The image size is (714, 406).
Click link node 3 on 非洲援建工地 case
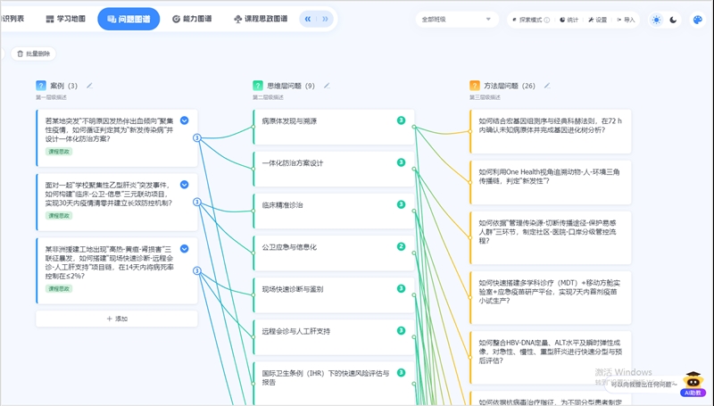pyautogui.click(x=197, y=271)
